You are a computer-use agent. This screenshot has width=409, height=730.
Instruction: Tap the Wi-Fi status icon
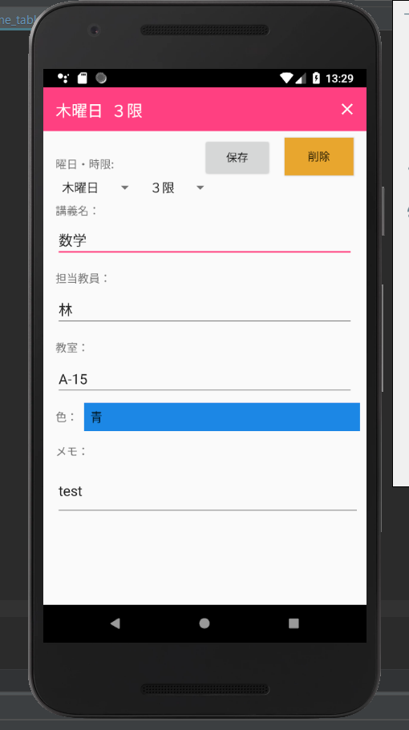point(286,79)
